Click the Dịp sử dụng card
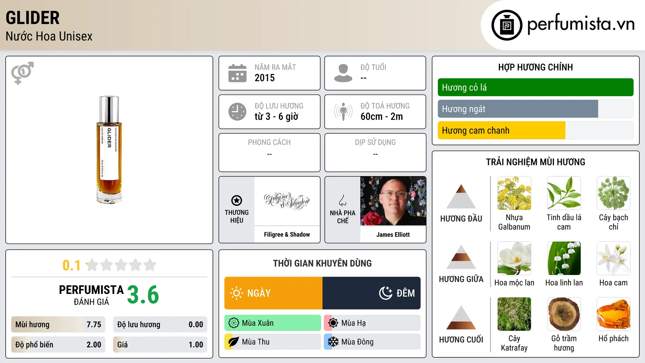This screenshot has width=645, height=363. [375, 153]
